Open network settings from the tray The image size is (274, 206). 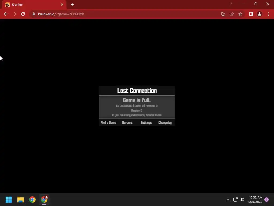235,200
